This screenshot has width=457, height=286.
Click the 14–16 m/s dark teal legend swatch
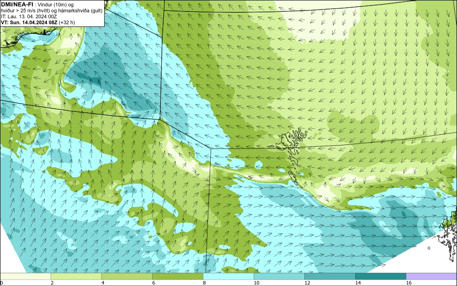(380, 276)
